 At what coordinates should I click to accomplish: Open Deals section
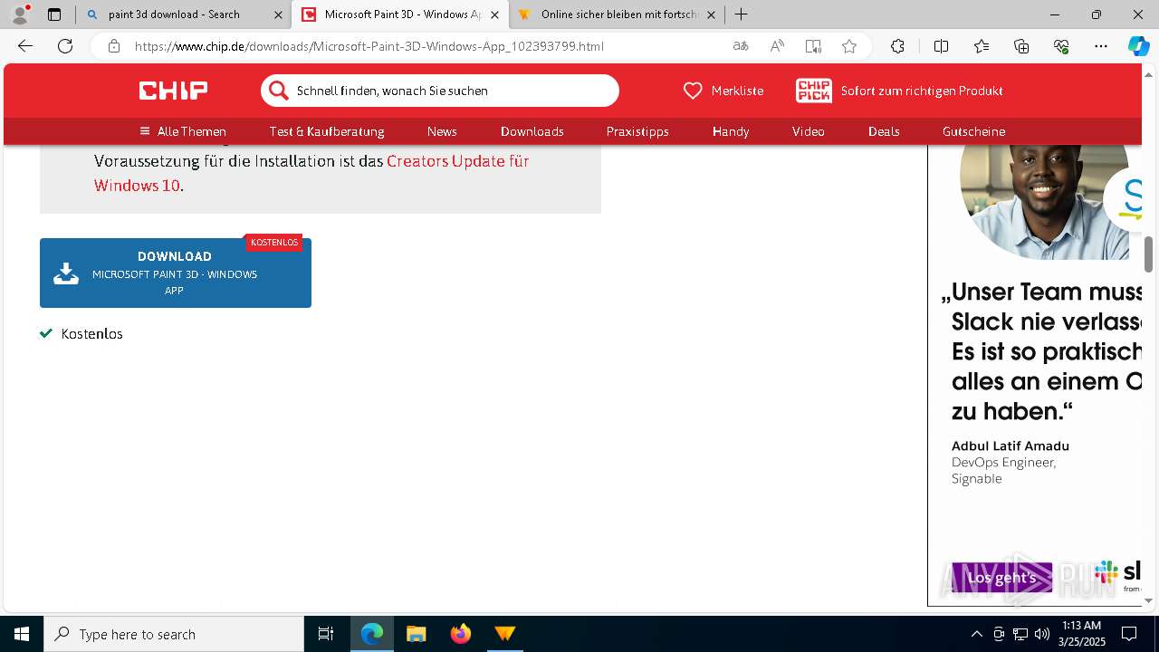pyautogui.click(x=884, y=131)
